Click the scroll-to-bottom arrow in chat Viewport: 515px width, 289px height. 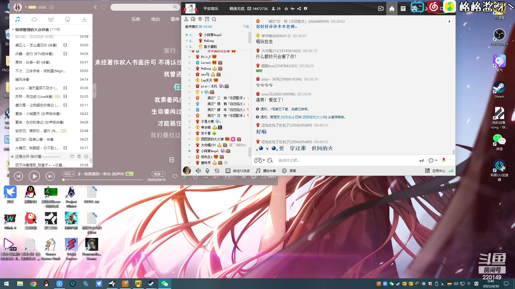(449, 22)
